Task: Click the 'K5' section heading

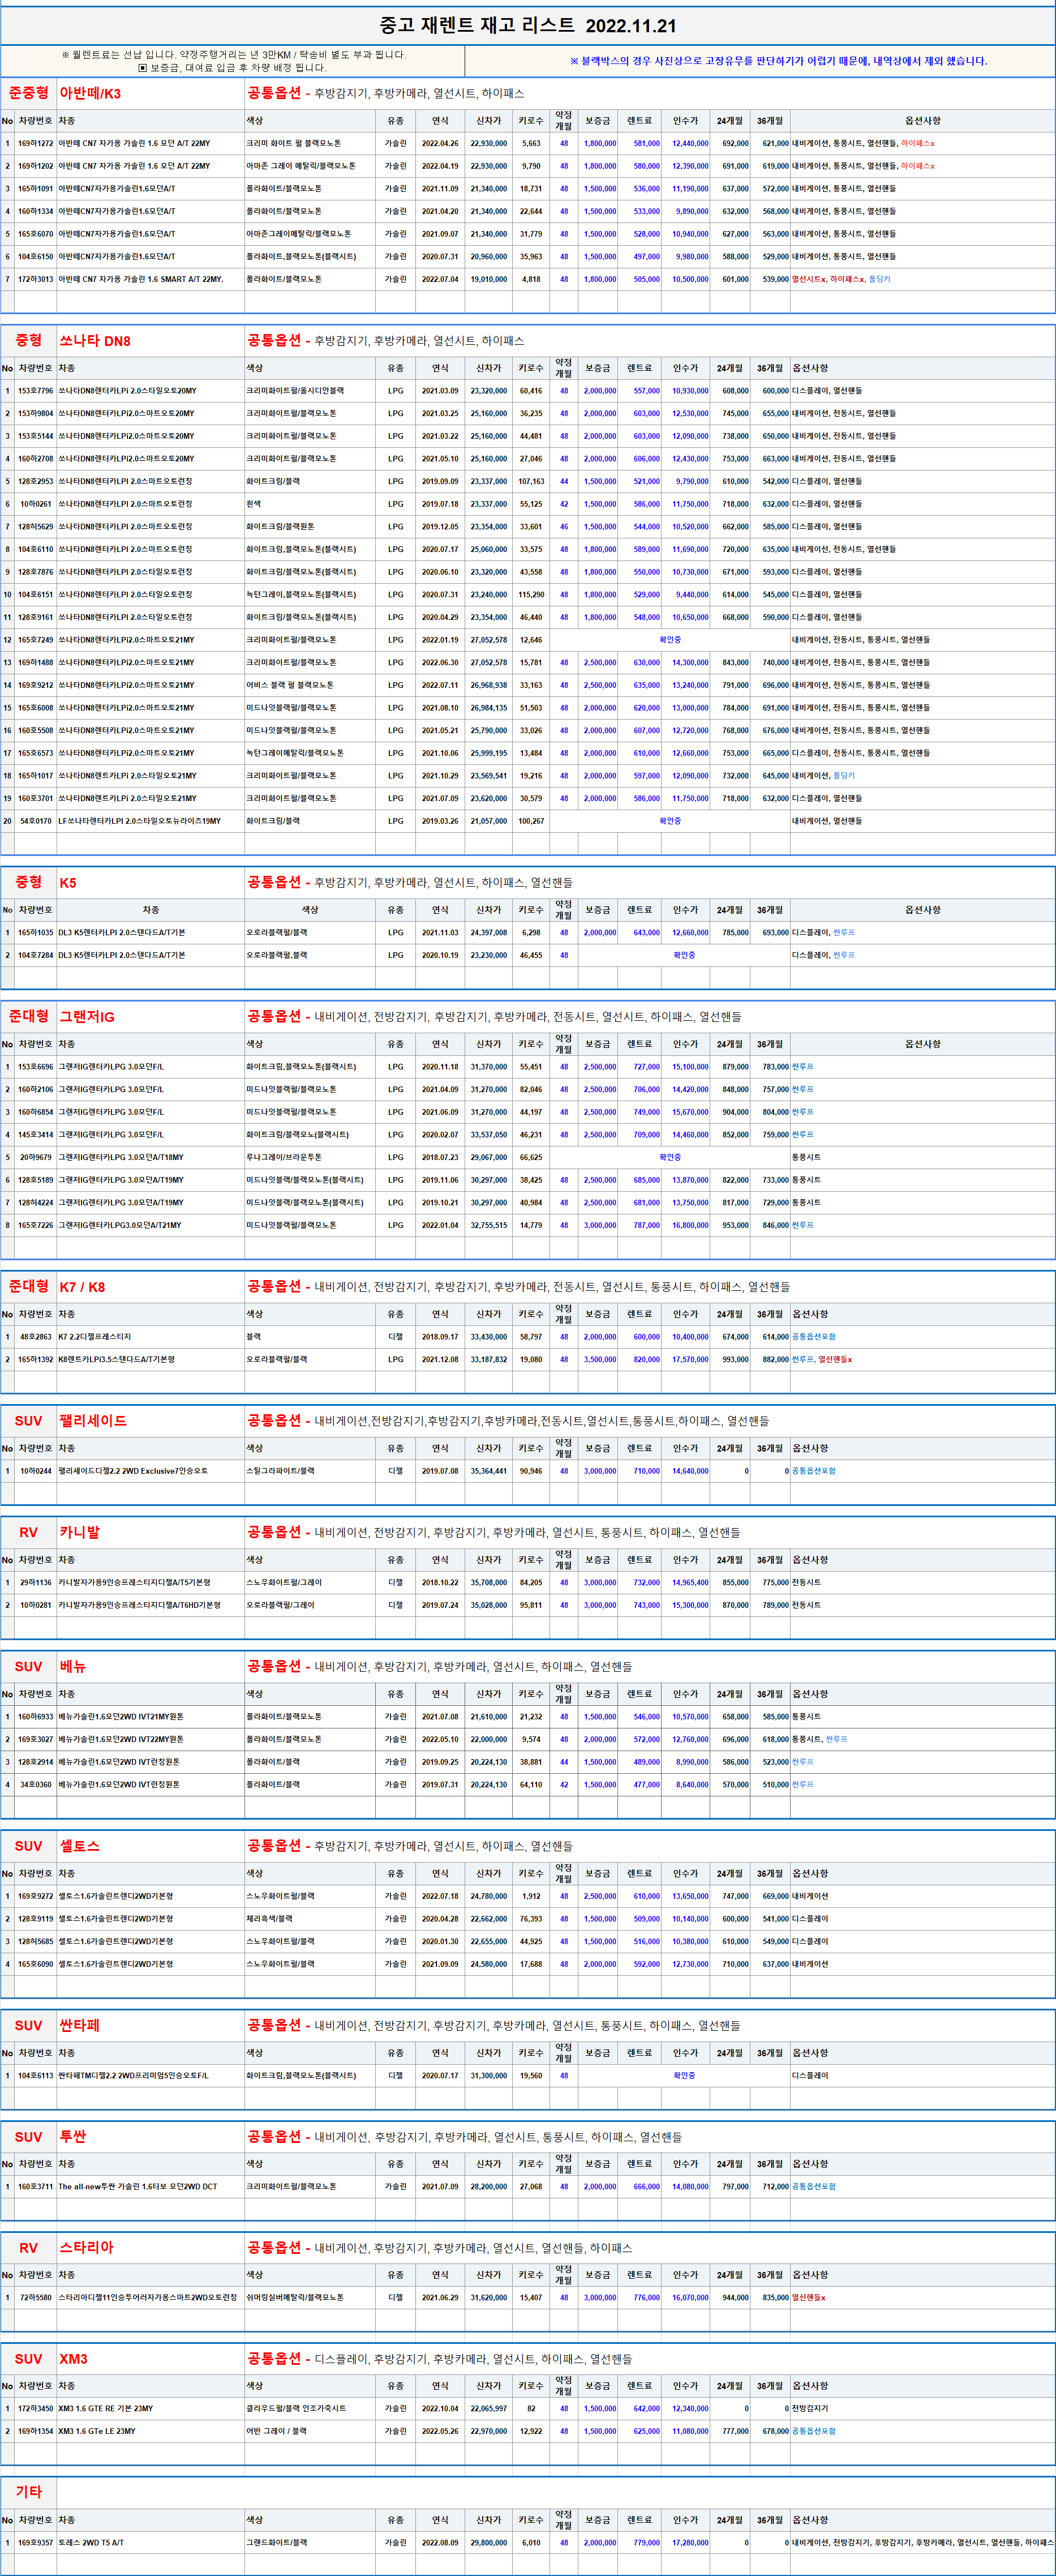Action: (68, 883)
